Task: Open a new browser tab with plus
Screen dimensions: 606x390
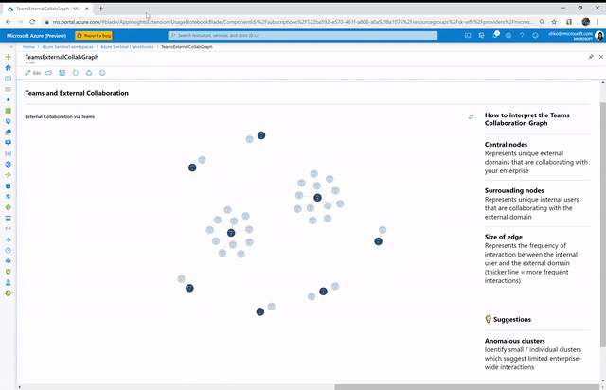Action: coord(101,9)
